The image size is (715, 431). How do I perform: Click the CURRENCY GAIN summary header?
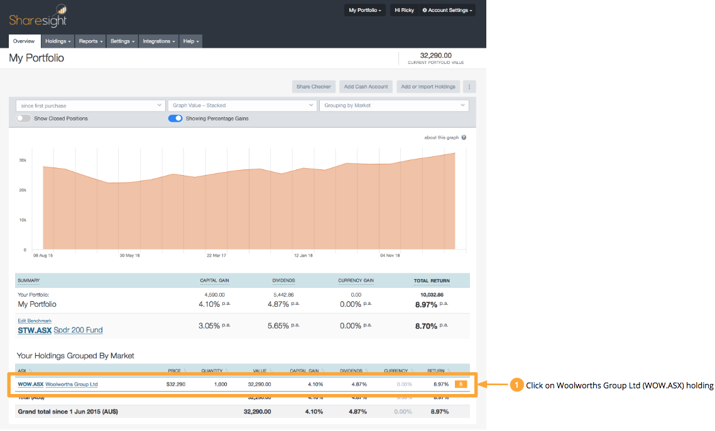tap(356, 280)
